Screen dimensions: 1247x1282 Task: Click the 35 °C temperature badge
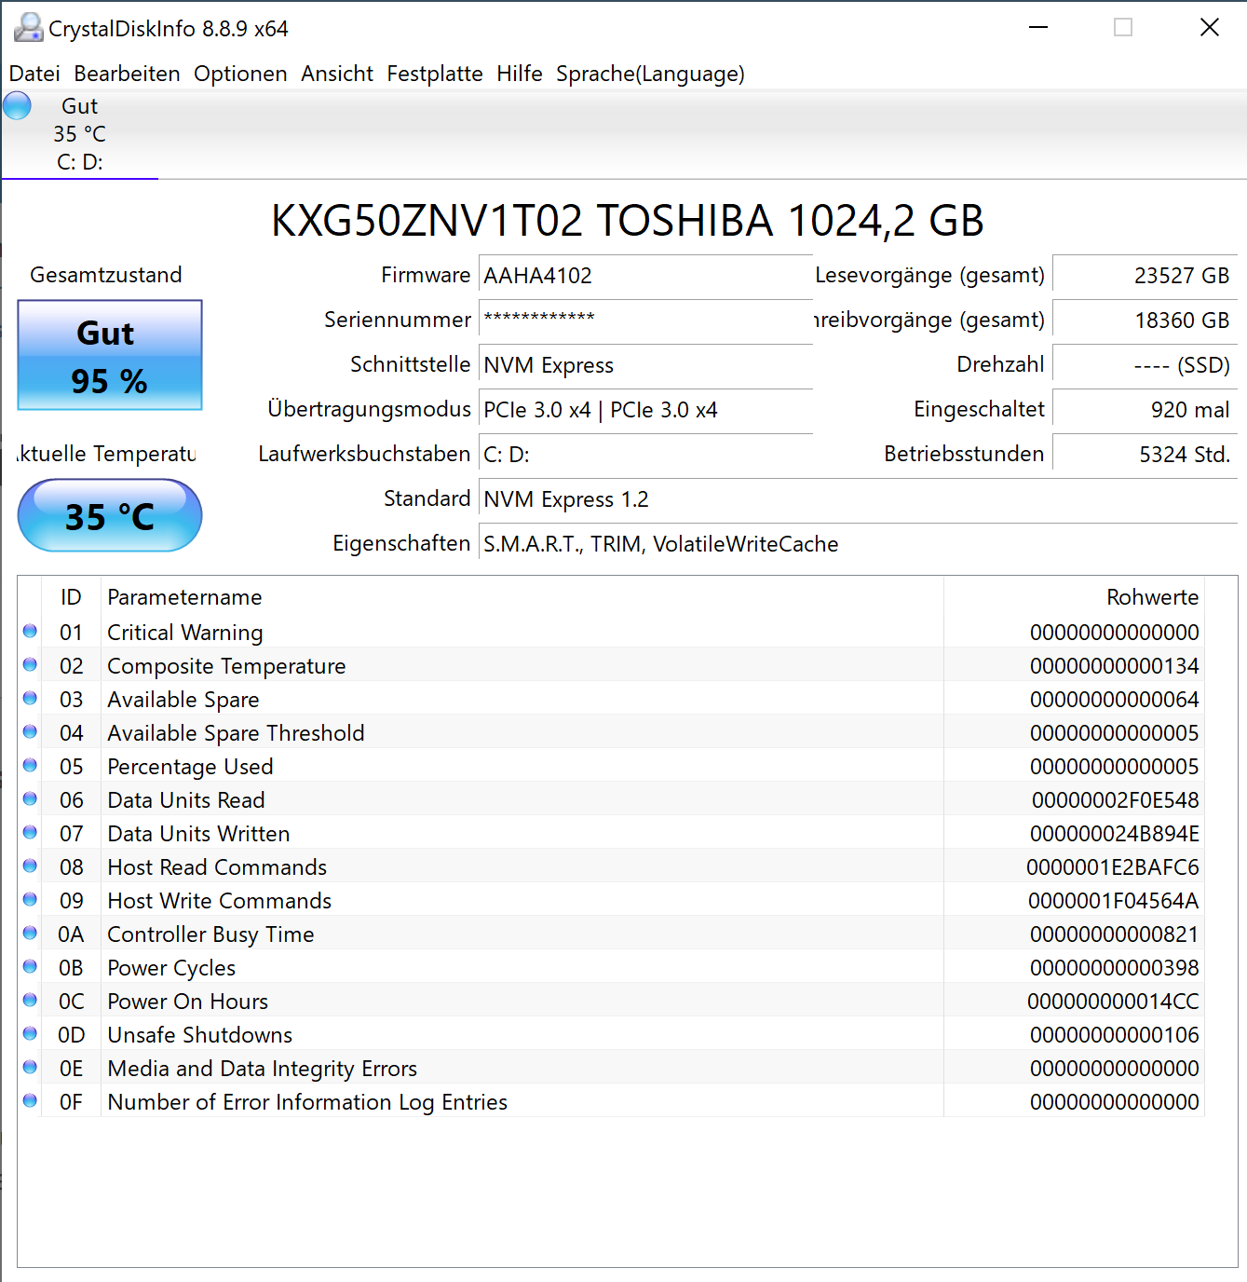[x=109, y=515]
